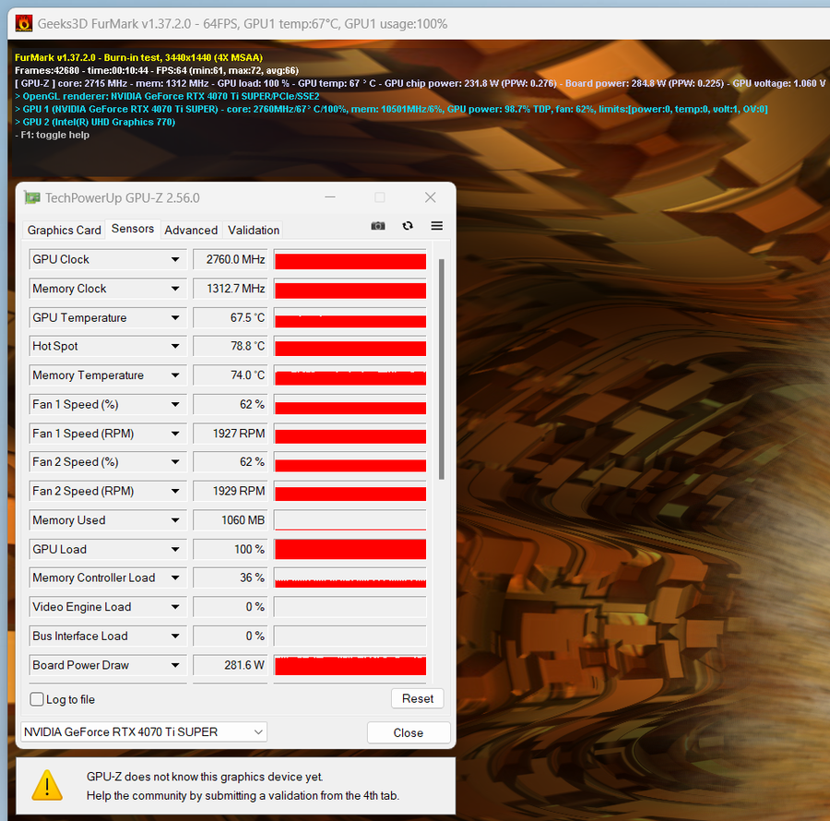Click the 67.5 °C temperature value
The width and height of the screenshot is (830, 821).
click(x=231, y=317)
